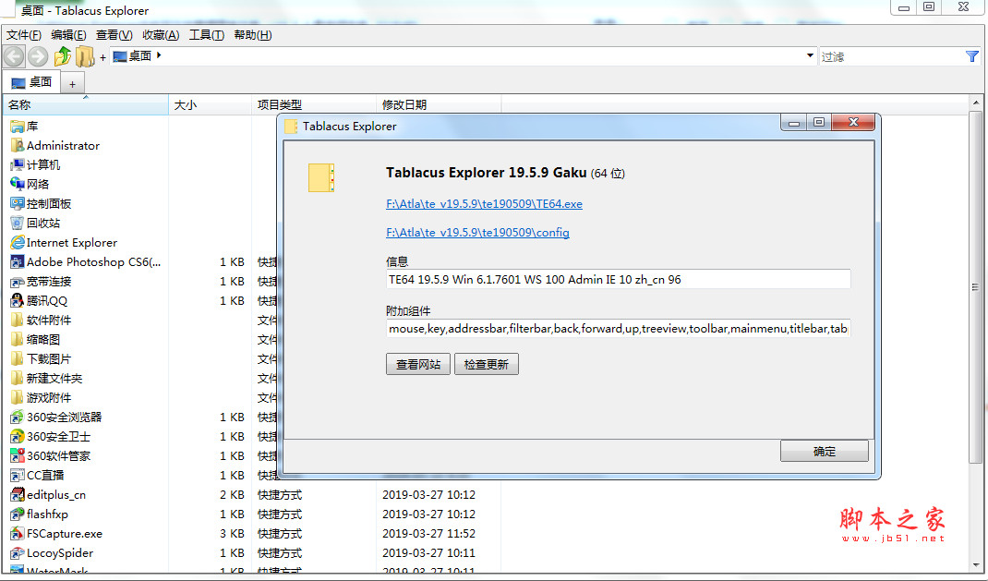The height and width of the screenshot is (581, 988).
Task: Select the 游戏附件 folder
Action: tap(42, 398)
